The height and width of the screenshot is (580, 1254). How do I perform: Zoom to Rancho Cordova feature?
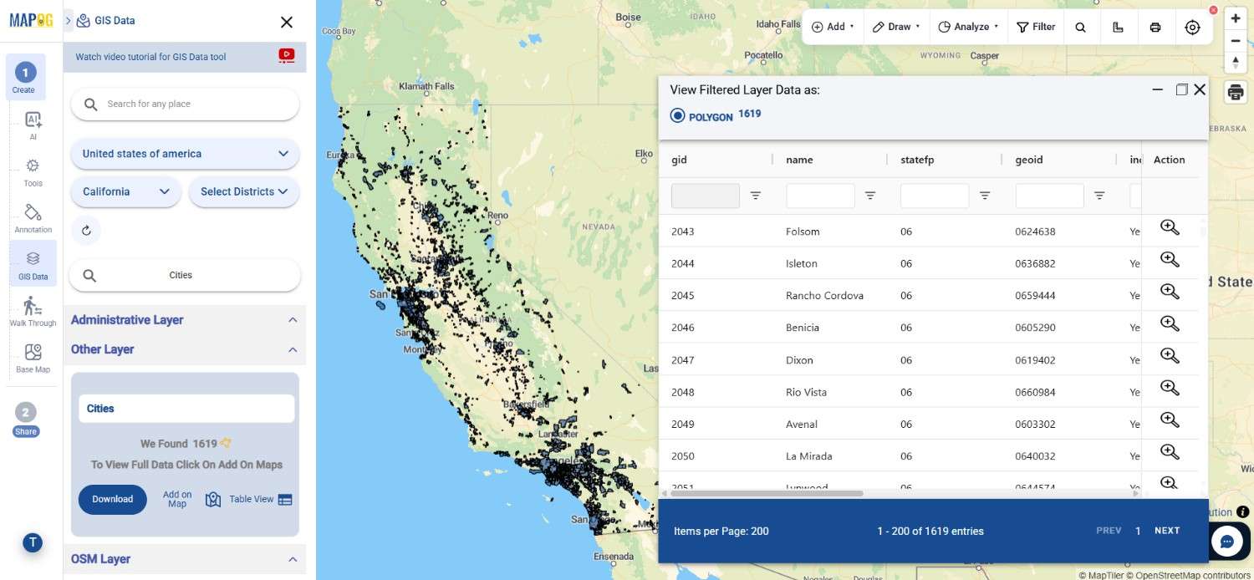click(x=1170, y=292)
